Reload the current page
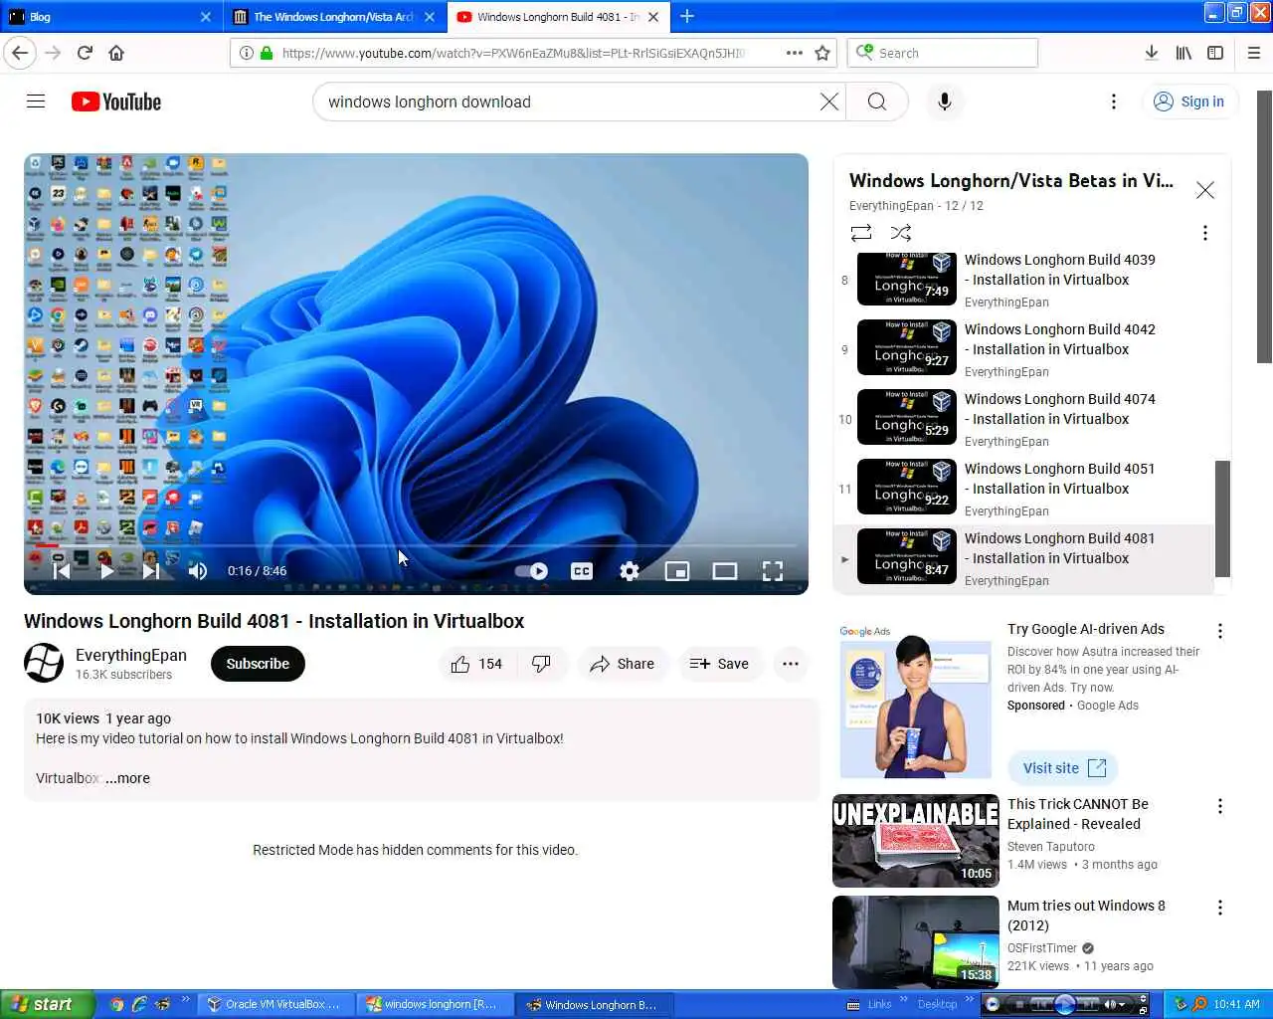The height and width of the screenshot is (1019, 1273). 85,53
